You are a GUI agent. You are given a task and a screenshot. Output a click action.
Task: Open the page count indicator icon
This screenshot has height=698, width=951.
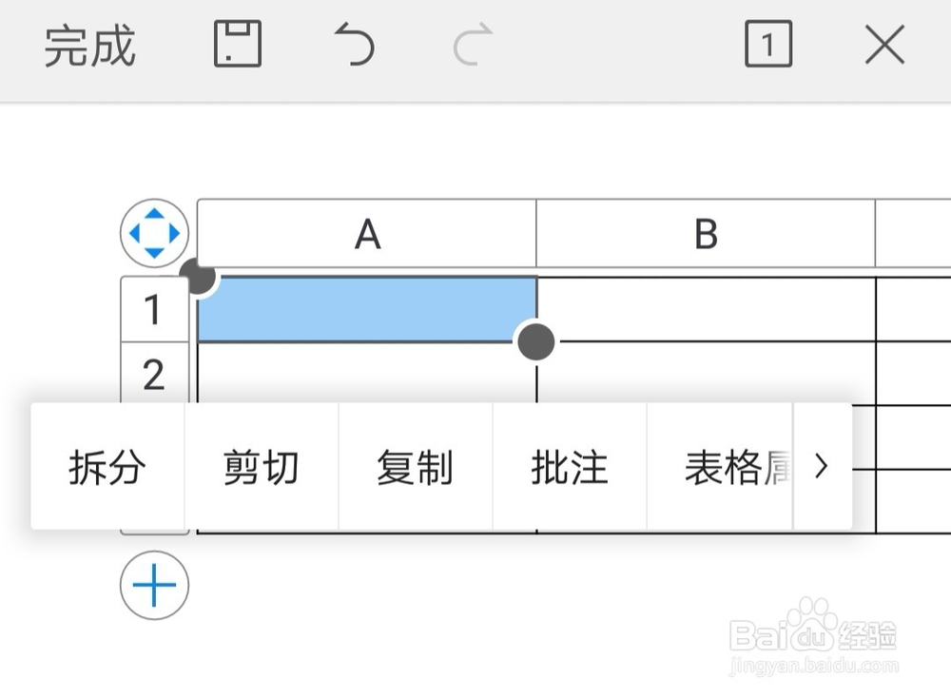coord(767,46)
